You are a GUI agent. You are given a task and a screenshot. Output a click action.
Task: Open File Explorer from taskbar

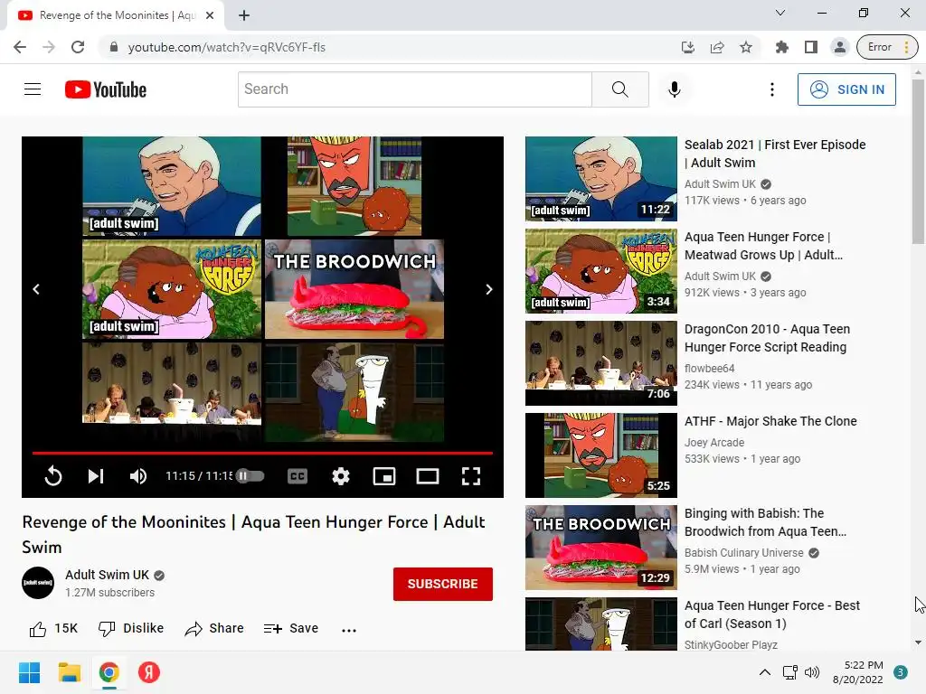tap(69, 672)
